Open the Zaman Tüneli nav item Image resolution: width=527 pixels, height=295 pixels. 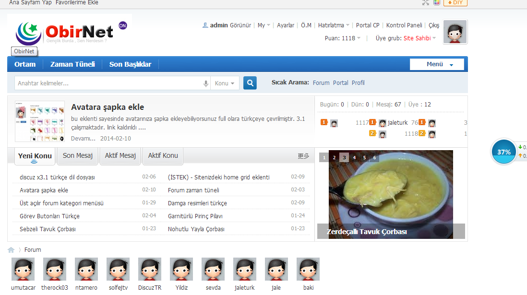pos(72,64)
